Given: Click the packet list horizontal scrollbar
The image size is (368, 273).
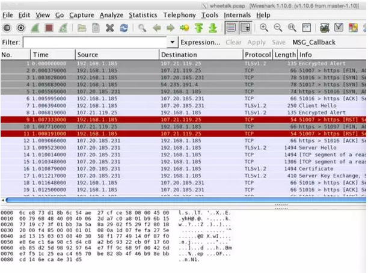Looking at the screenshot, I should point(186,200).
